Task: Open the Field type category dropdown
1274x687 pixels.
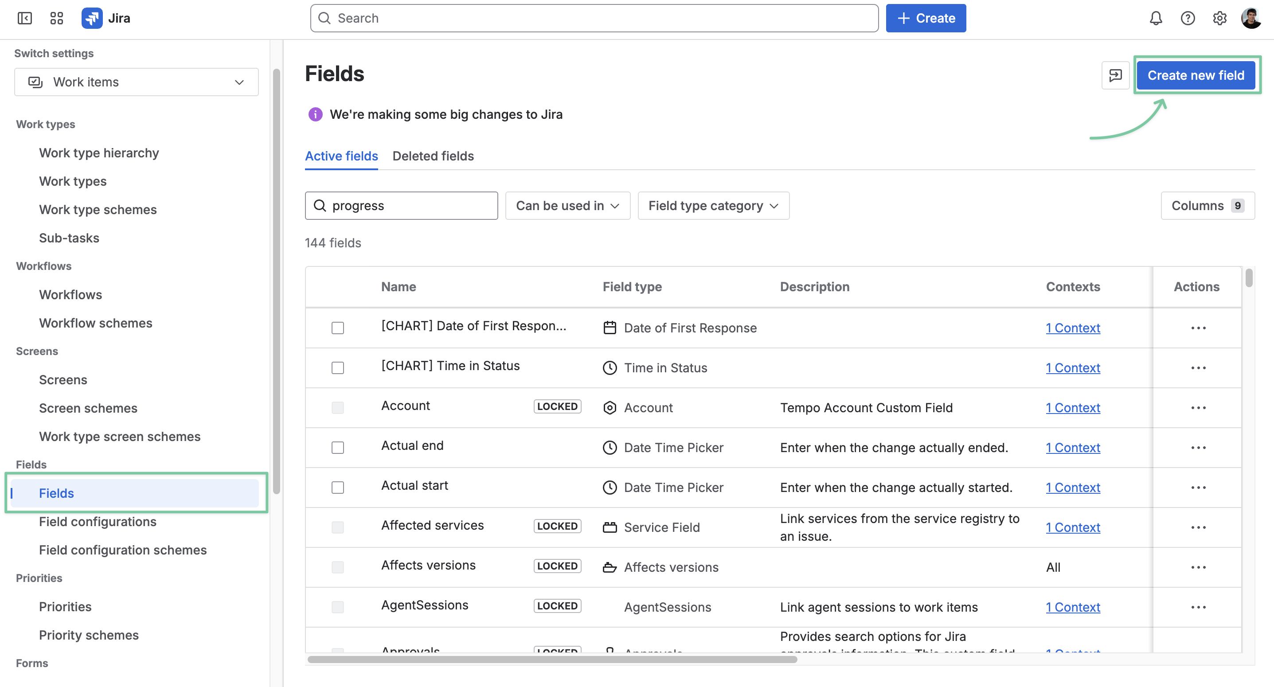Action: pos(713,206)
